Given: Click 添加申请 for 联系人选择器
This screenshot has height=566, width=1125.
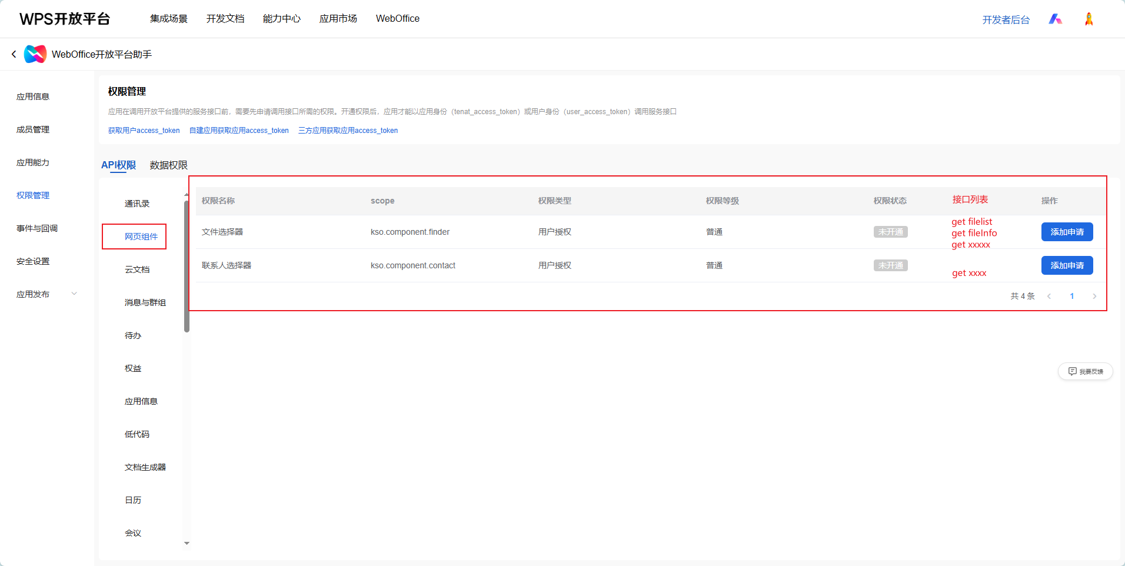Looking at the screenshot, I should (x=1066, y=265).
